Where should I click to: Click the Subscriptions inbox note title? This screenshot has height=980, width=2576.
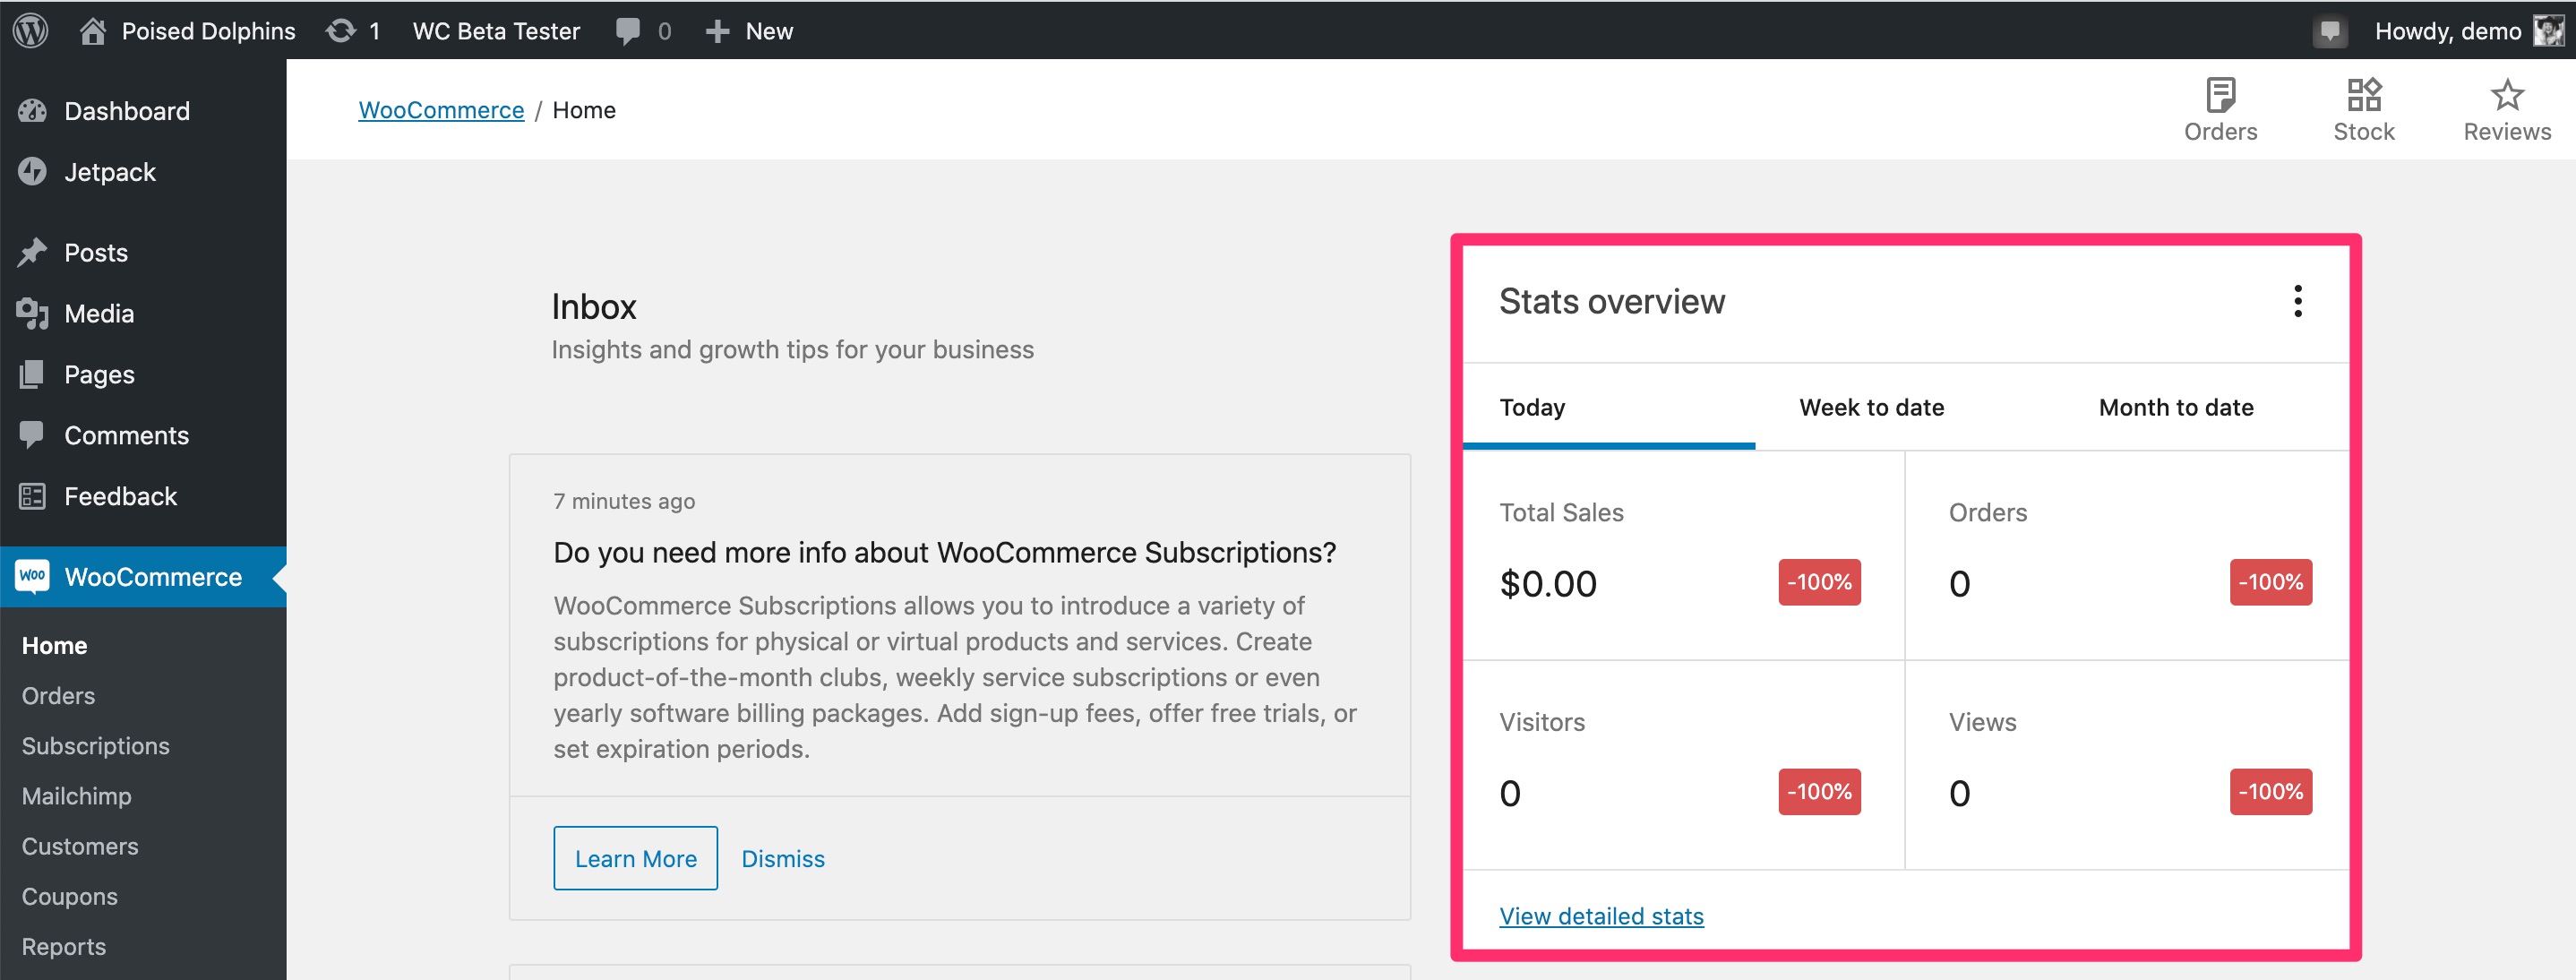[944, 552]
